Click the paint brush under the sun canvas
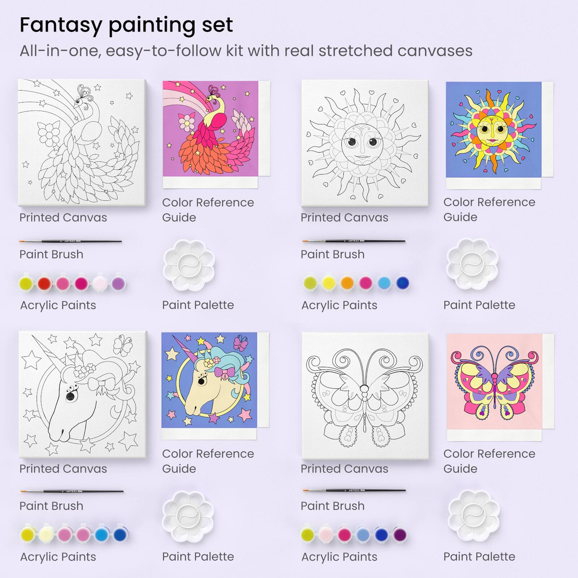The height and width of the screenshot is (578, 578). [354, 241]
